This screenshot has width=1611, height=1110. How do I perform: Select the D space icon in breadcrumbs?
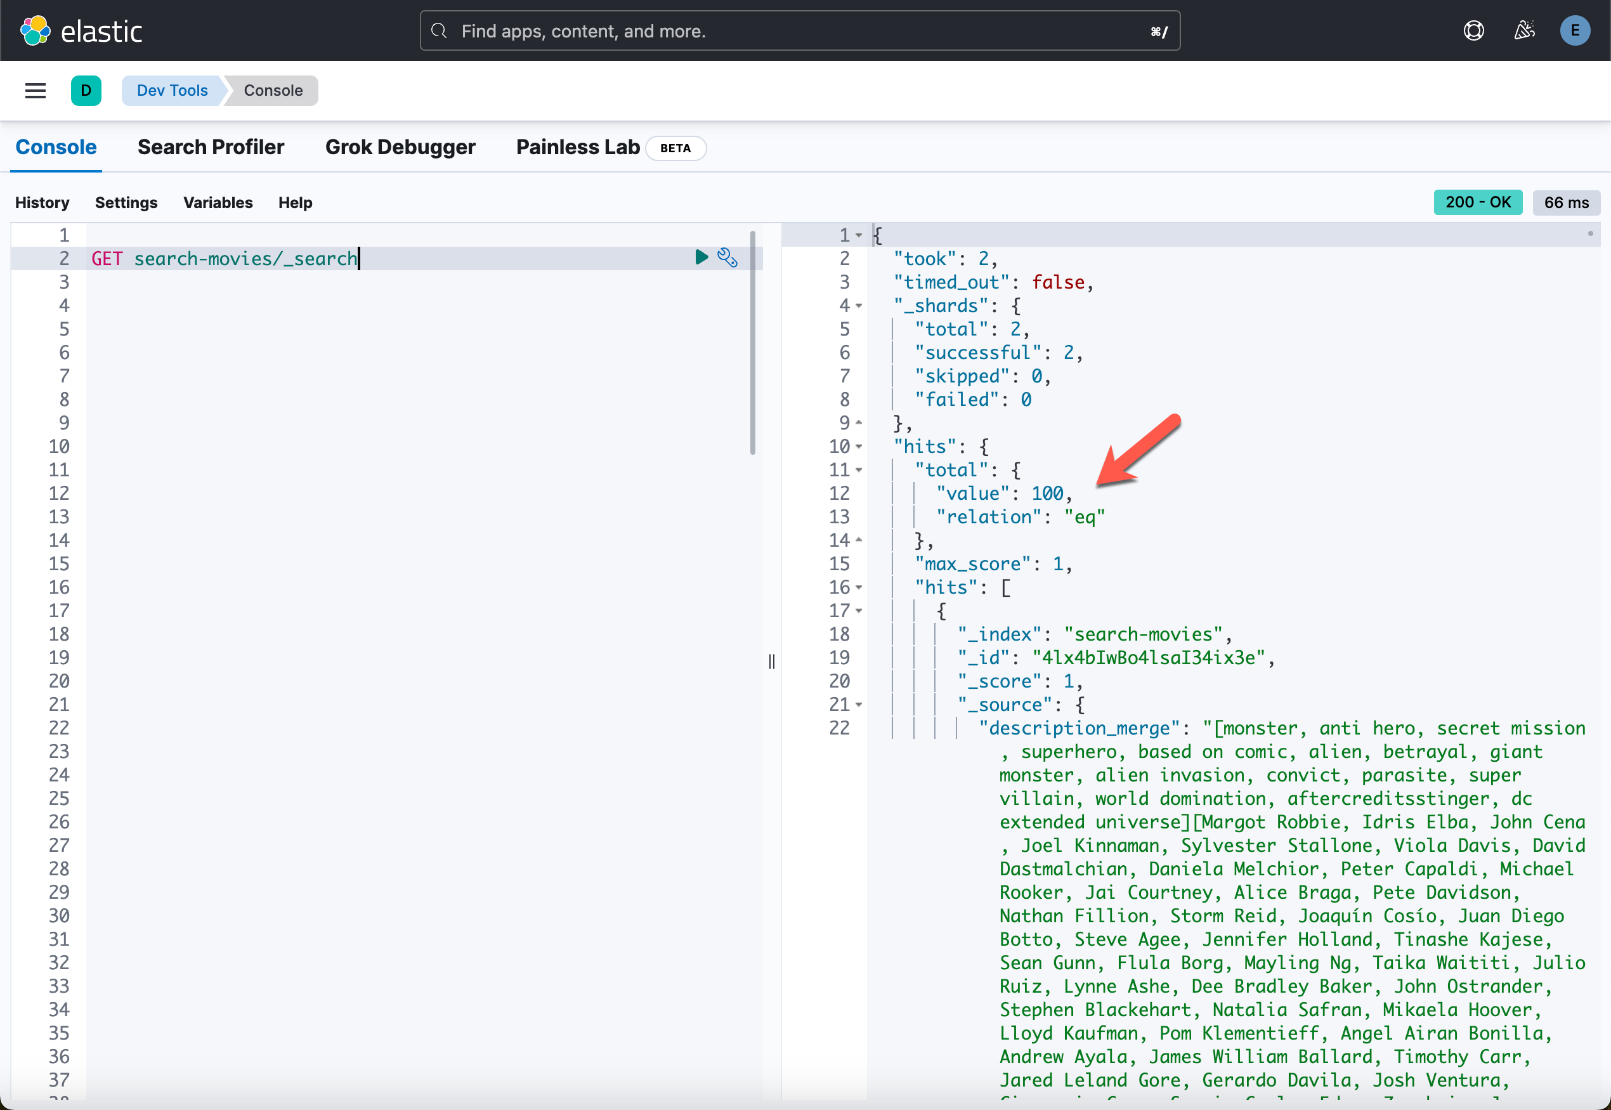86,91
